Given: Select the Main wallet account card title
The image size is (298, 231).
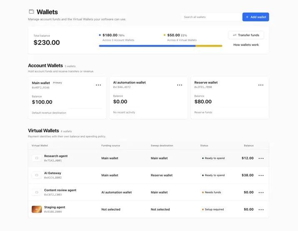Looking at the screenshot, I should coord(41,83).
